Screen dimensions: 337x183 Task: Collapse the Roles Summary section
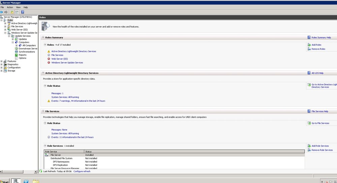point(43,37)
